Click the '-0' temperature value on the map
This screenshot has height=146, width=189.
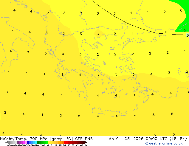click(183, 31)
